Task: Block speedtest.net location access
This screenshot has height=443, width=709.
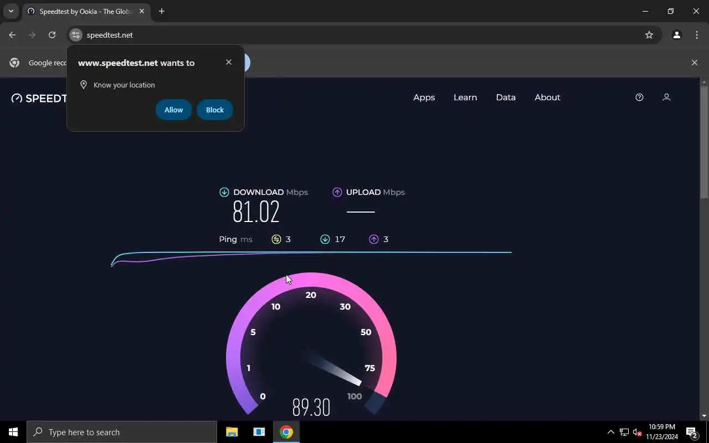Action: [215, 110]
